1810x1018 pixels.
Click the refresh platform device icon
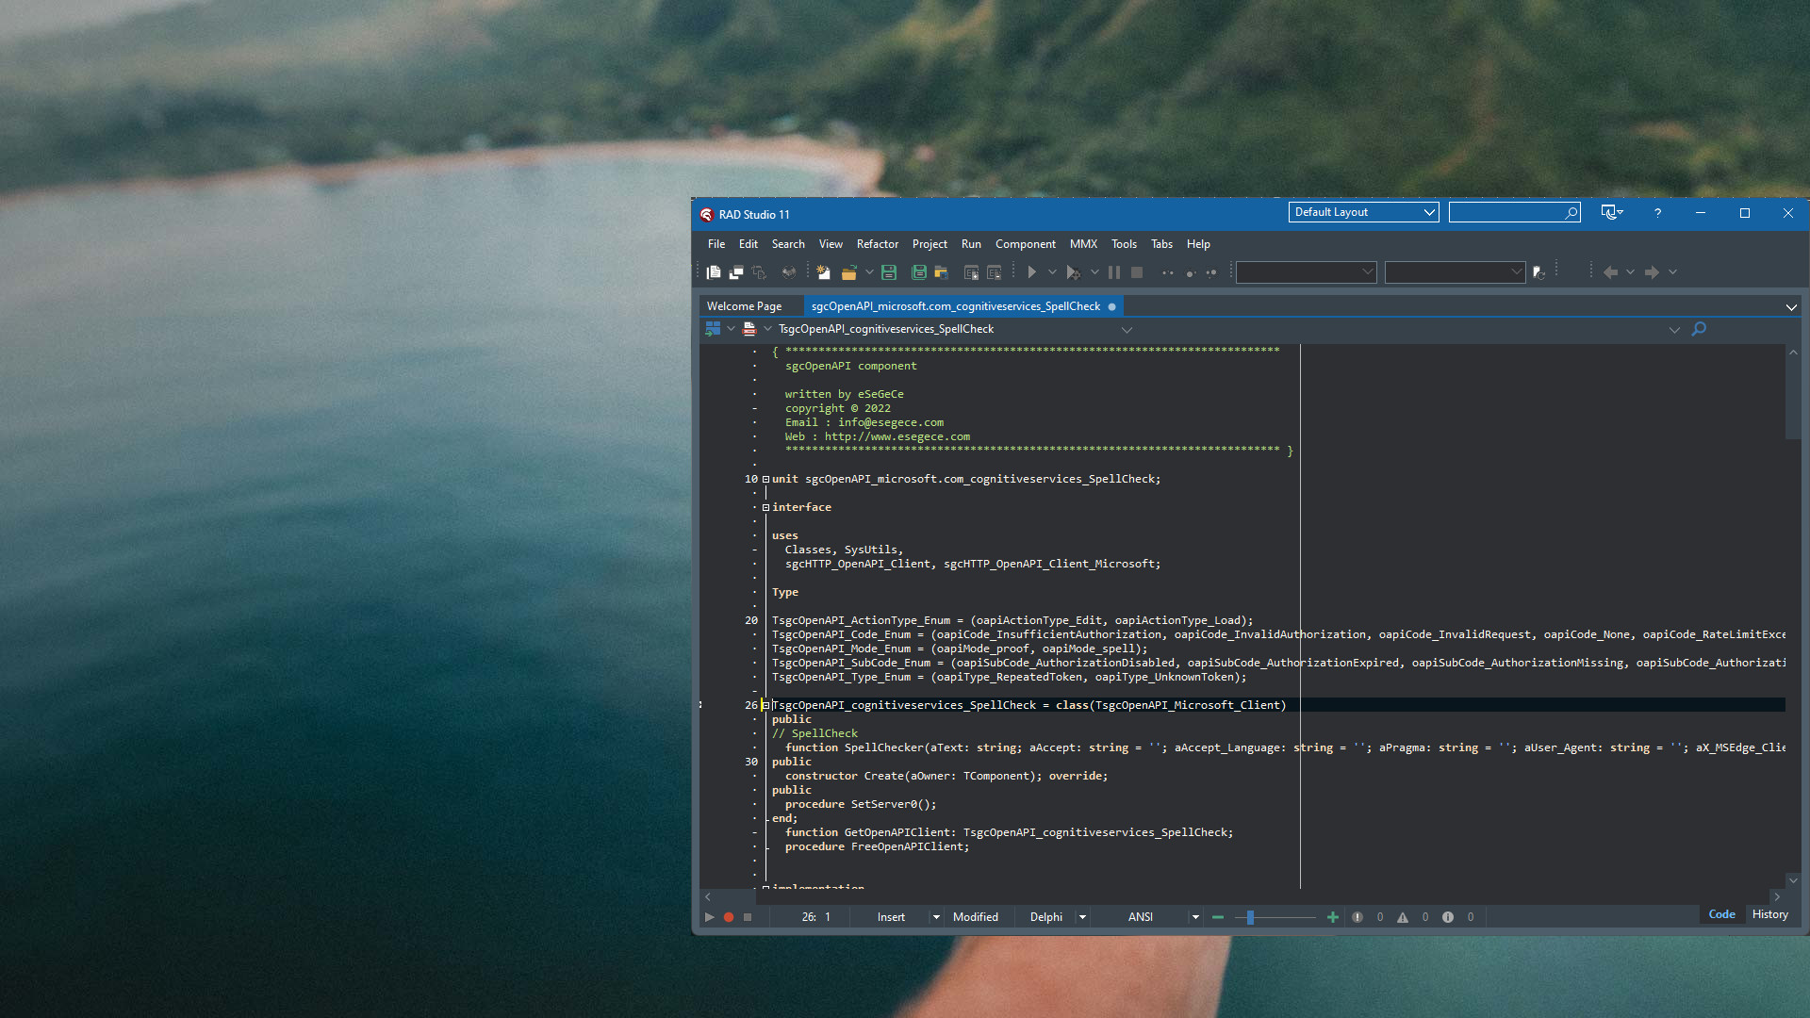pyautogui.click(x=1539, y=272)
